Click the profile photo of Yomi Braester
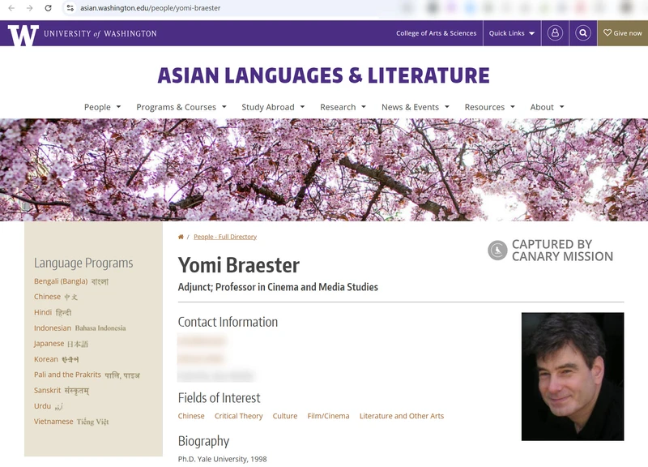Screen dimensions: 648x467 tap(573, 376)
